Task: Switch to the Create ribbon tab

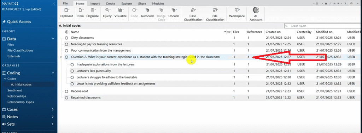Action: pos(111,4)
